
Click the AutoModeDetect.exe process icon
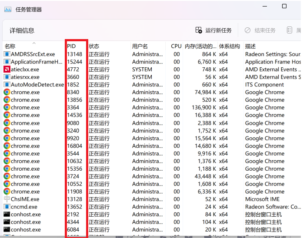pyautogui.click(x=7, y=85)
